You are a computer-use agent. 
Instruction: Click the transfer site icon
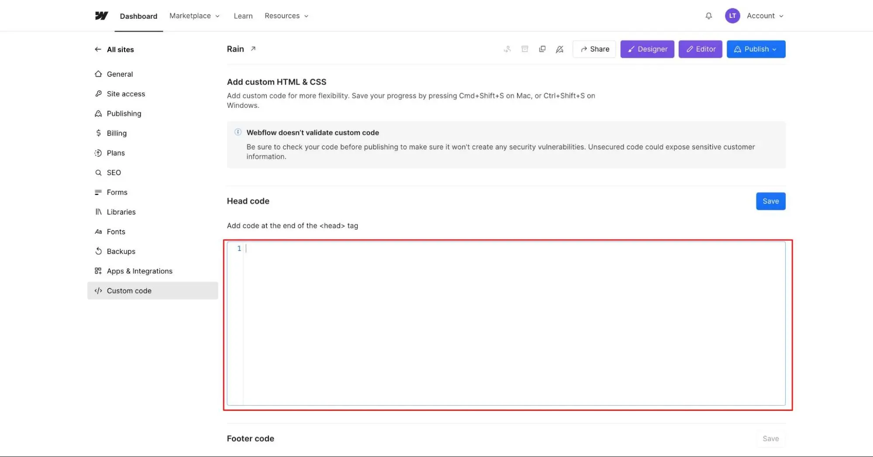pos(507,49)
